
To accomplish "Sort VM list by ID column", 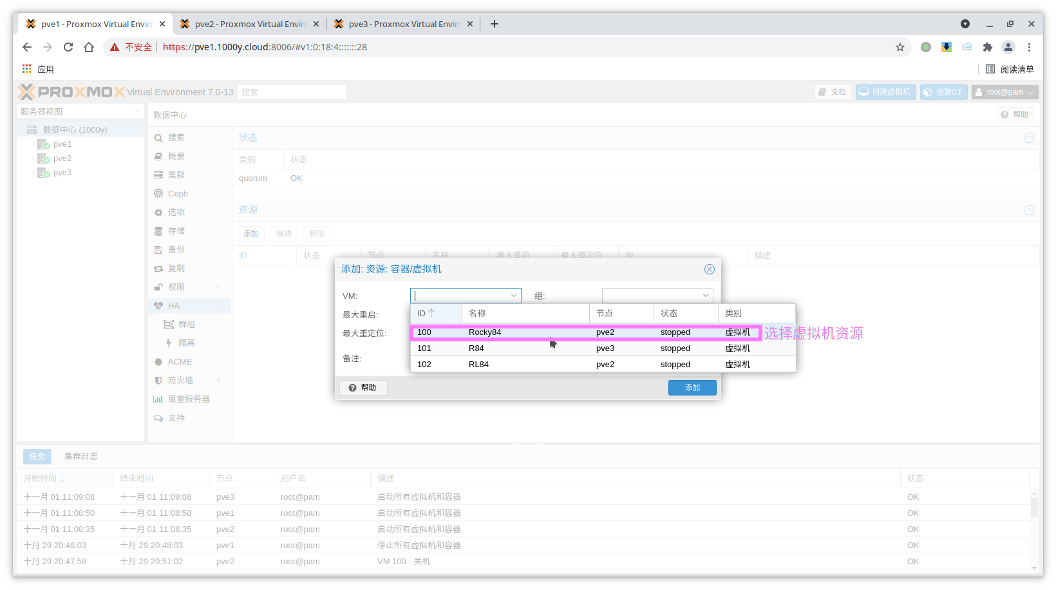I will pyautogui.click(x=436, y=314).
